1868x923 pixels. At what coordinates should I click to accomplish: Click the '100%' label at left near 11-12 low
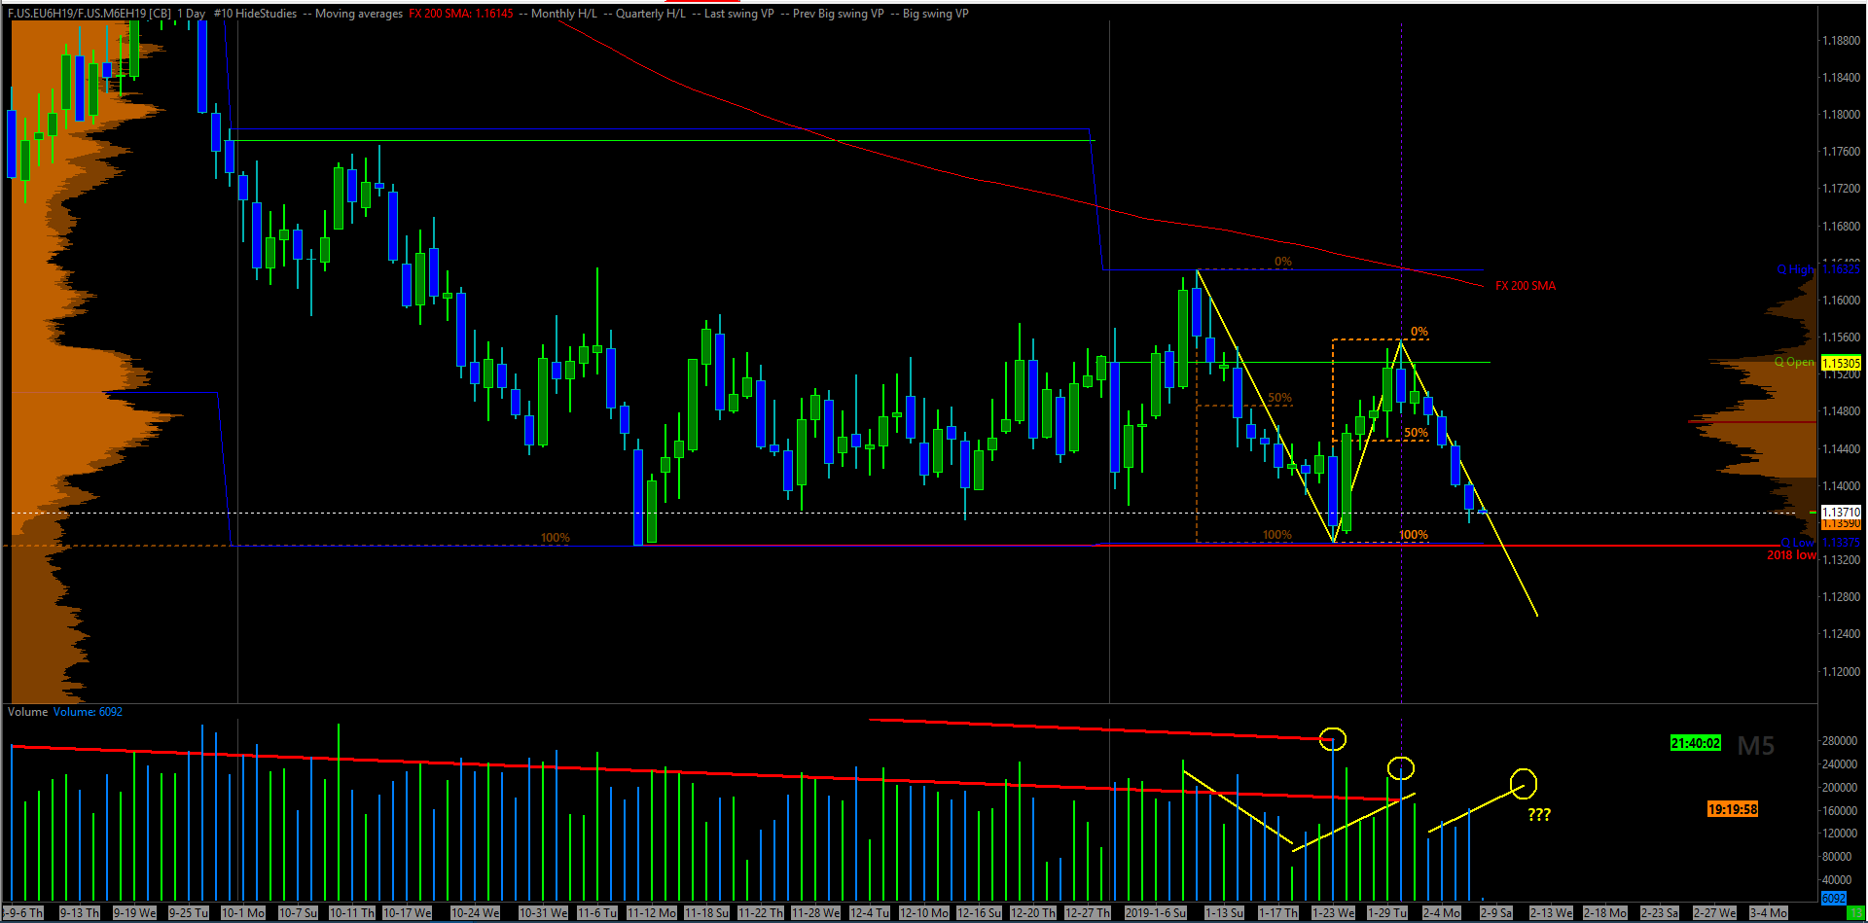point(556,538)
